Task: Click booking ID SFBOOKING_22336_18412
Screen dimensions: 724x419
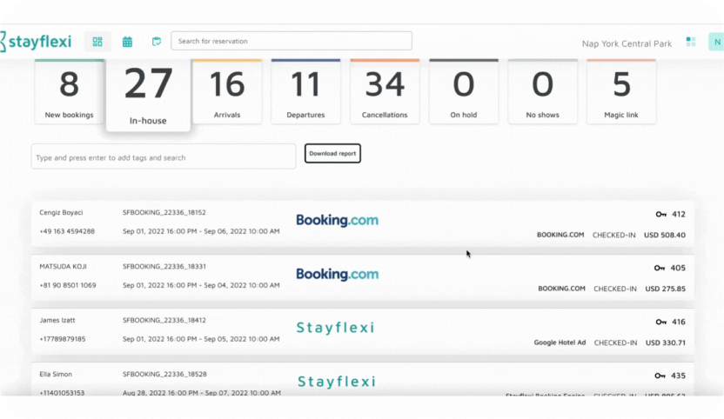Action: click(164, 320)
